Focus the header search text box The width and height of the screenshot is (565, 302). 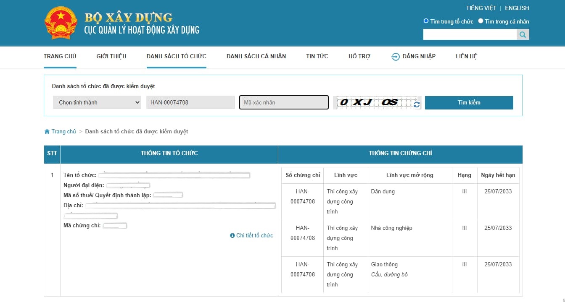tap(470, 35)
